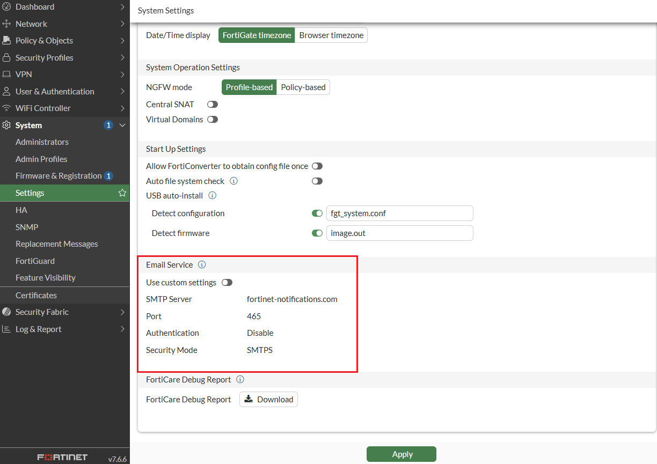This screenshot has height=464, width=657.
Task: Click the port value 465
Action: point(254,316)
